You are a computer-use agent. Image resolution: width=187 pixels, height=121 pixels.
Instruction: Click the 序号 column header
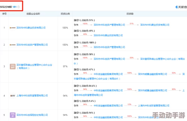click(4, 14)
